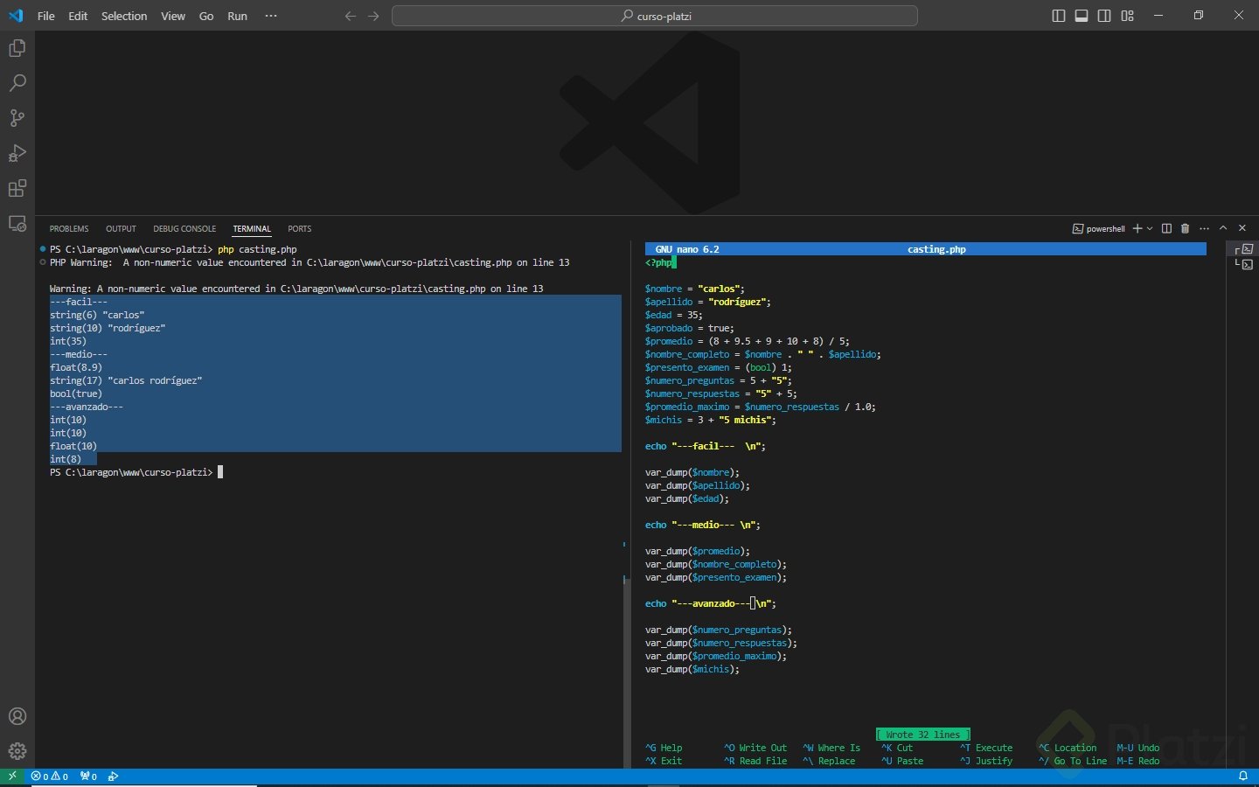Switch to the PROBLEMS tab

[x=69, y=228]
